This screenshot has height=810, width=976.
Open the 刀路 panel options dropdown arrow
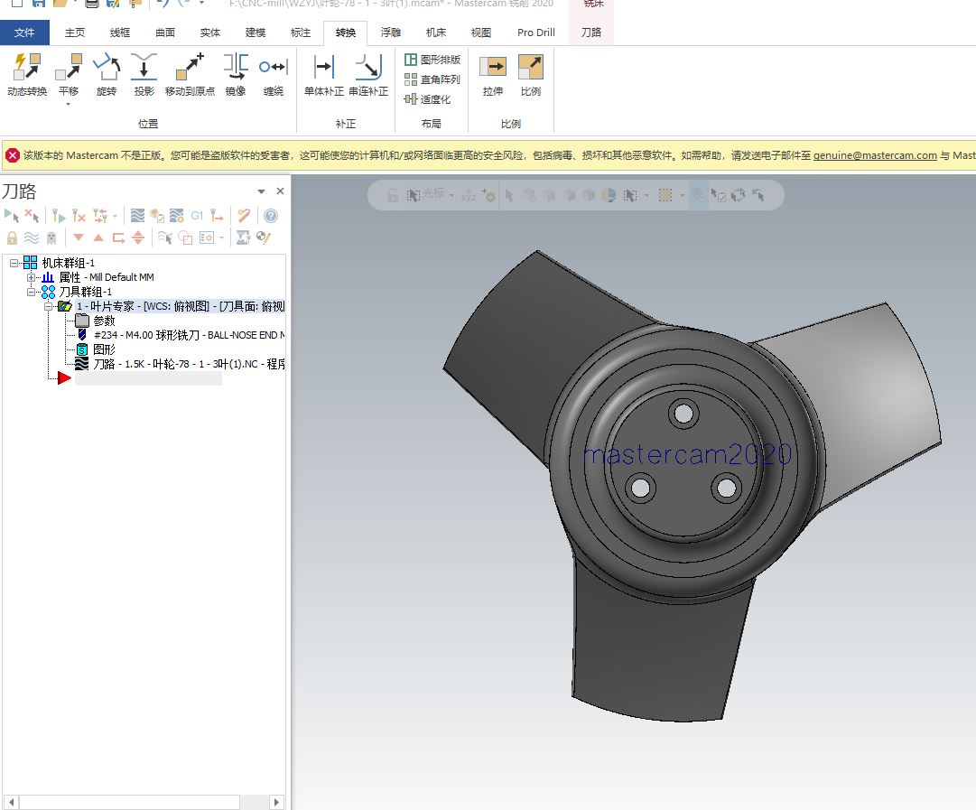(262, 191)
